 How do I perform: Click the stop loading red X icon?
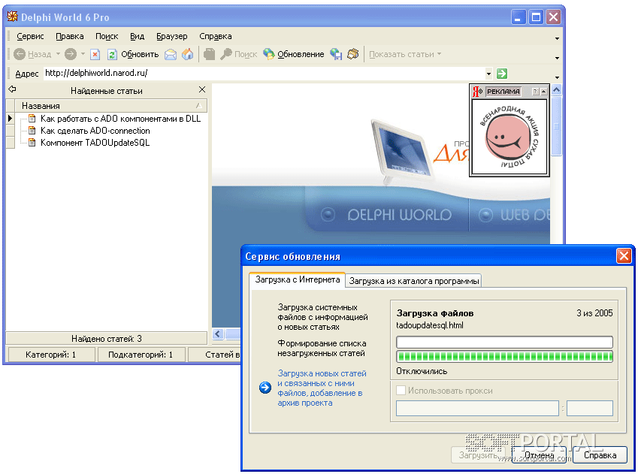95,54
